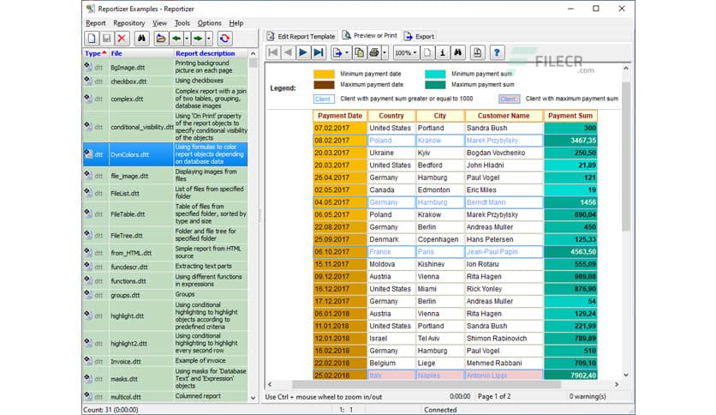716x415 pixels.
Task: Delete report using red X icon
Action: [x=122, y=39]
